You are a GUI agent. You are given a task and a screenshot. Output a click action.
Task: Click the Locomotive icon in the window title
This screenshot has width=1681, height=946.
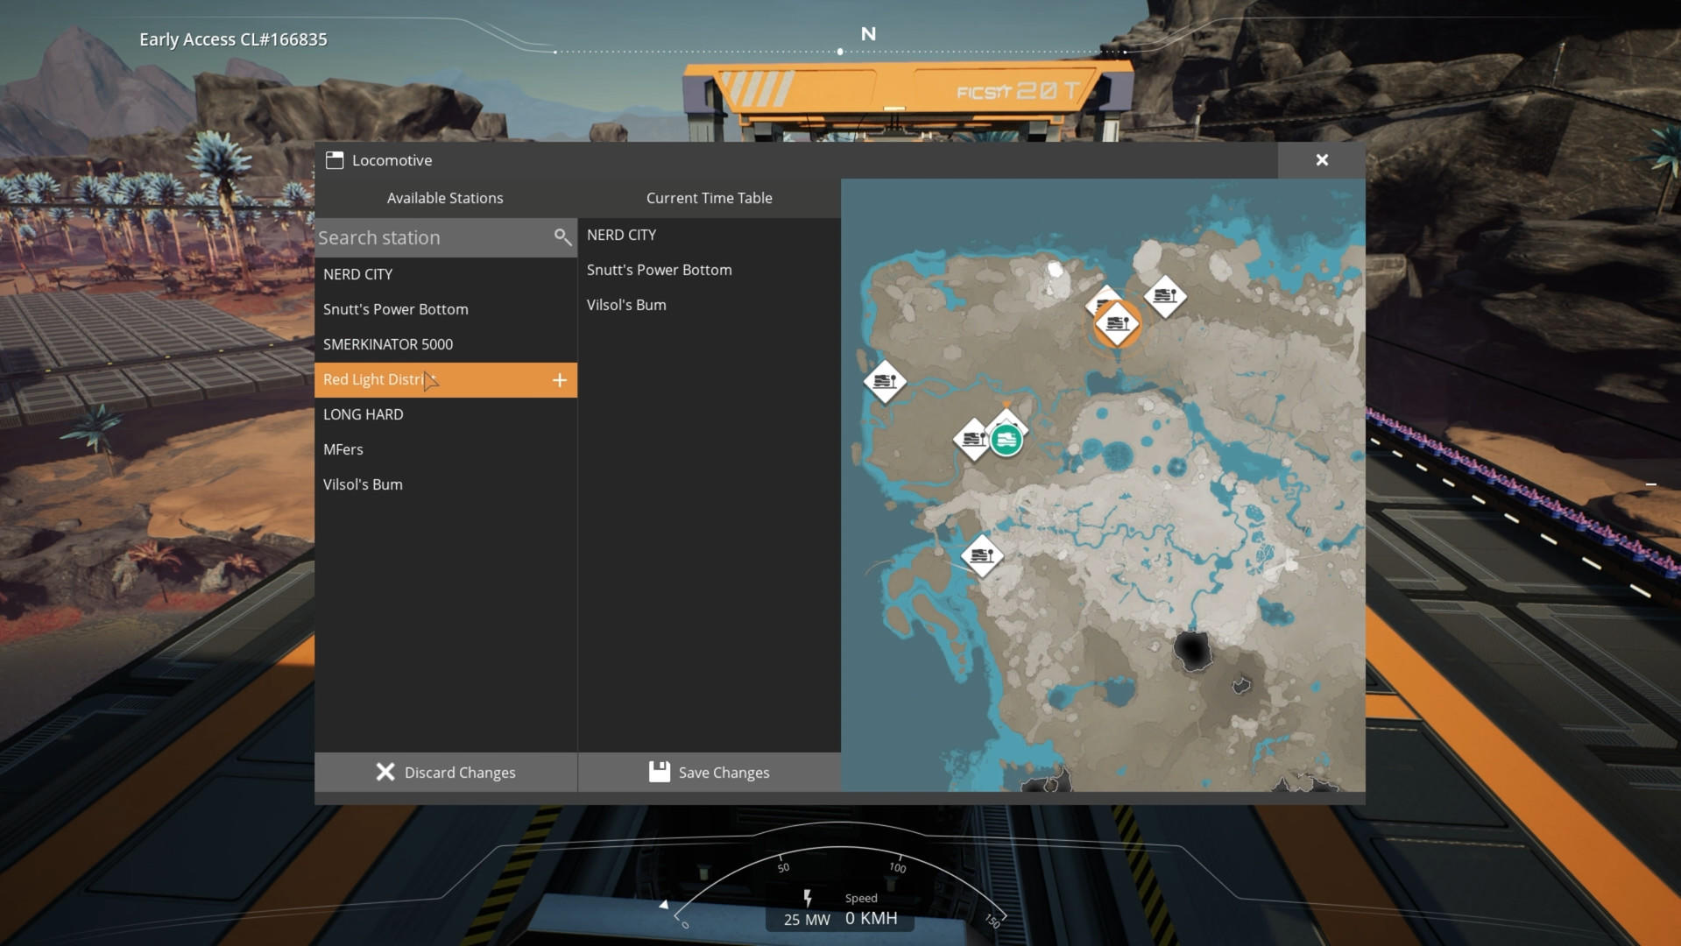click(335, 159)
